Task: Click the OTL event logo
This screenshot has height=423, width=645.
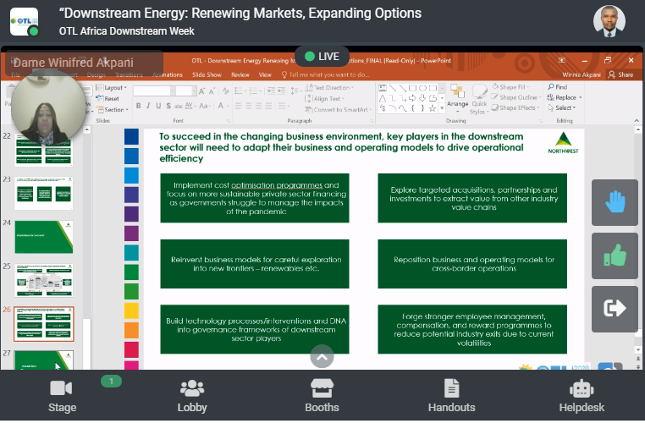Action: (25, 21)
